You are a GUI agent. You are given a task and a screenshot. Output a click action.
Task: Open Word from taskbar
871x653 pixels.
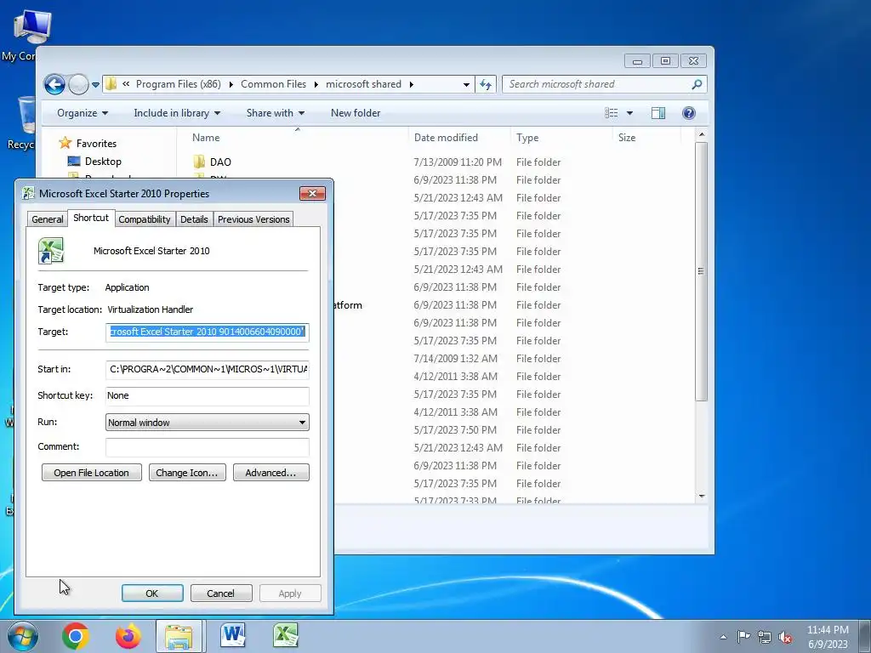[233, 635]
